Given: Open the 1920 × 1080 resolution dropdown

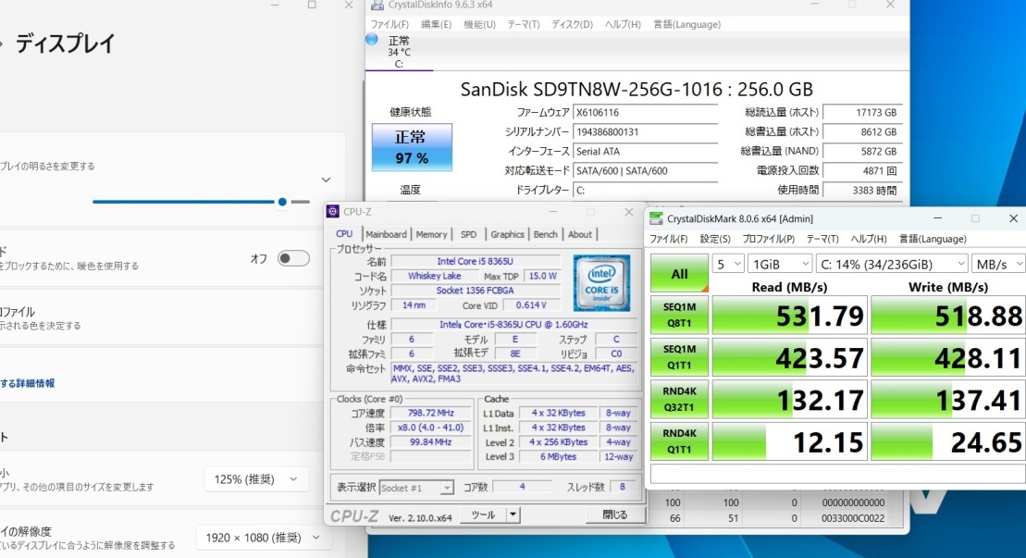Looking at the screenshot, I should tap(263, 538).
